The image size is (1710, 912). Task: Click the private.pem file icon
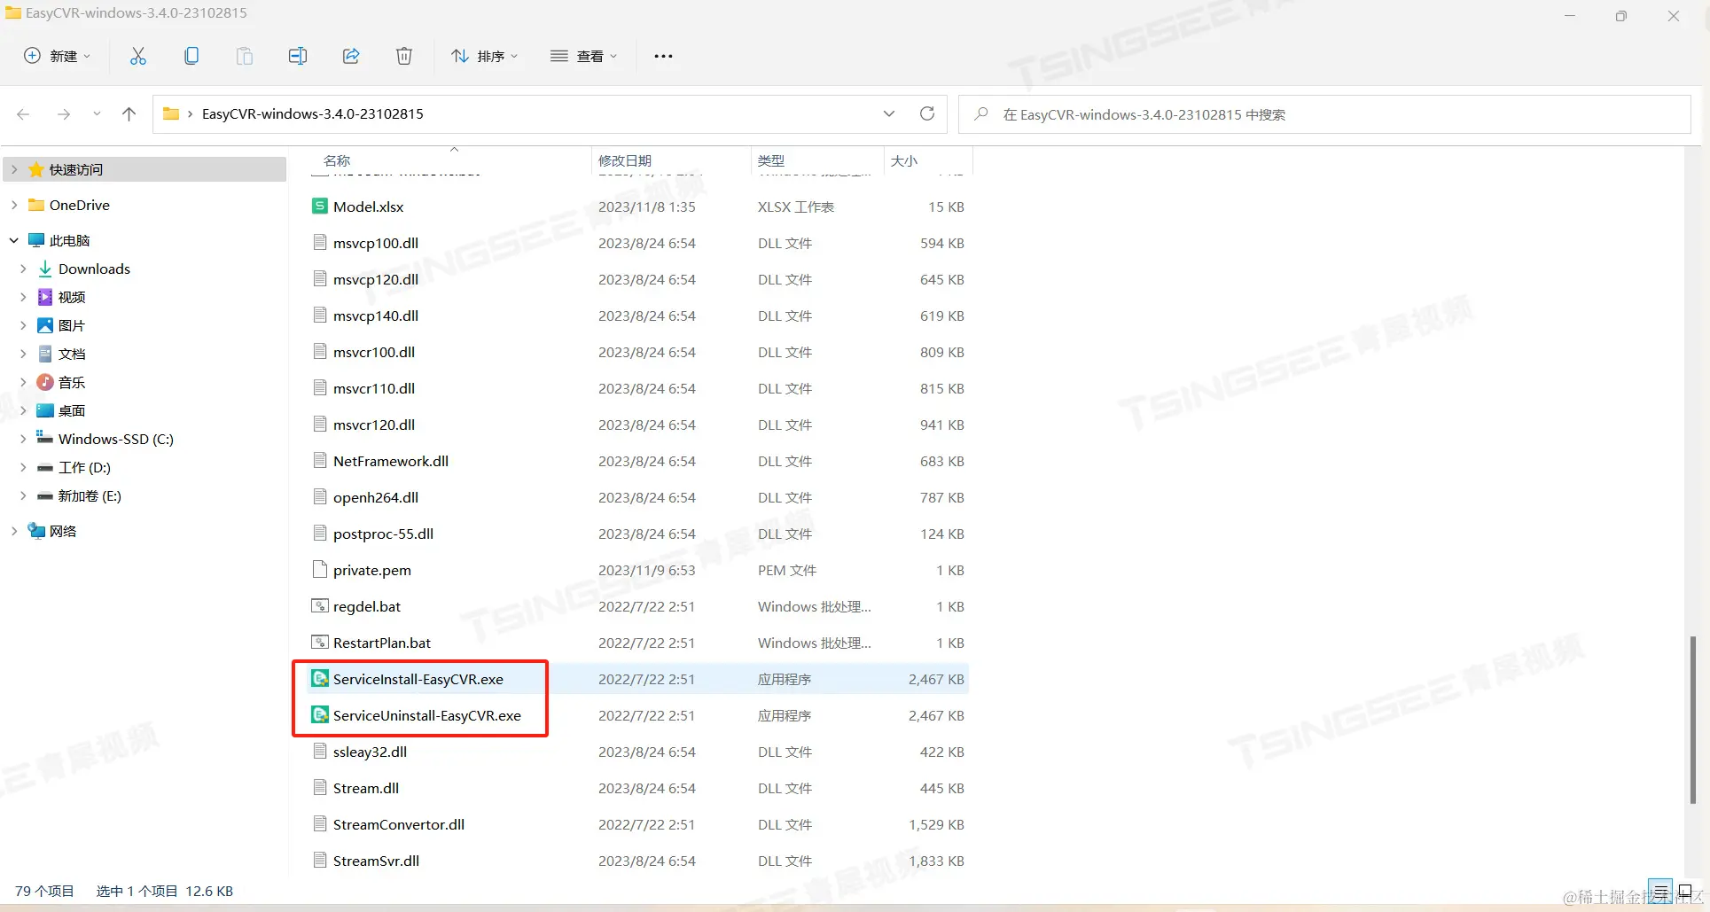(x=320, y=570)
